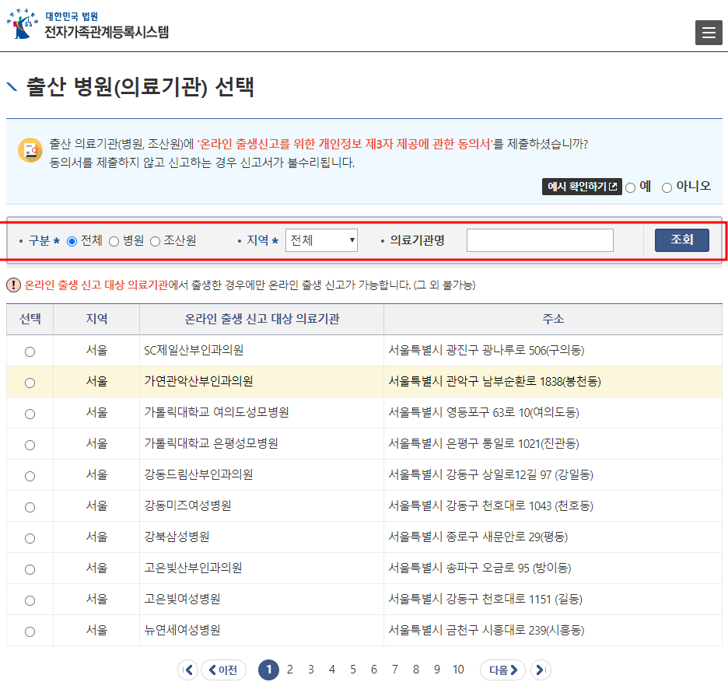Viewport: 728px width, 689px height.
Task: Go to page 9
Action: [x=437, y=670]
